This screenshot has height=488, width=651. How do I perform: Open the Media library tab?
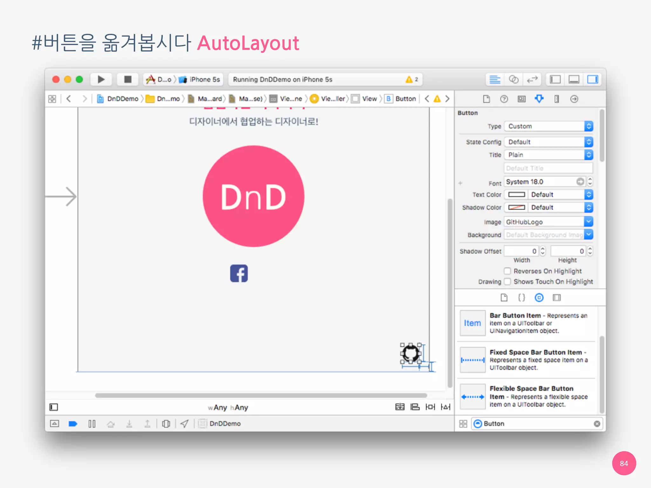(557, 298)
